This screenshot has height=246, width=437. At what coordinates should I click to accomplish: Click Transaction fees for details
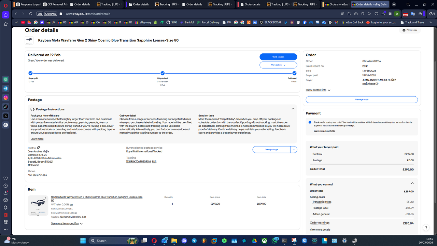pos(322,202)
